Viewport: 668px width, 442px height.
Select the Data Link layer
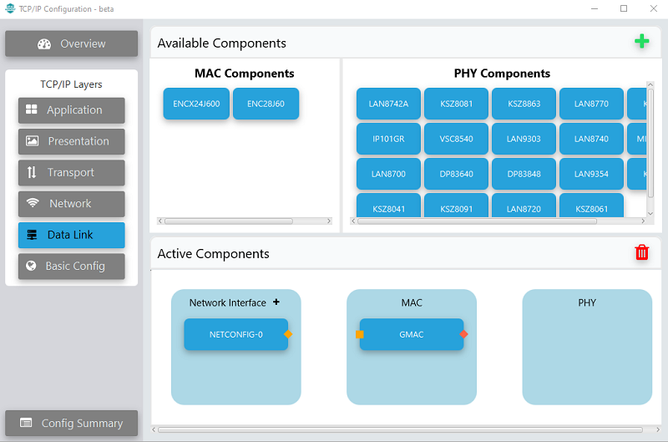point(72,235)
